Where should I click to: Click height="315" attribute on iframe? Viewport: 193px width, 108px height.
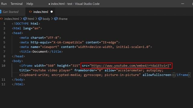68,66
